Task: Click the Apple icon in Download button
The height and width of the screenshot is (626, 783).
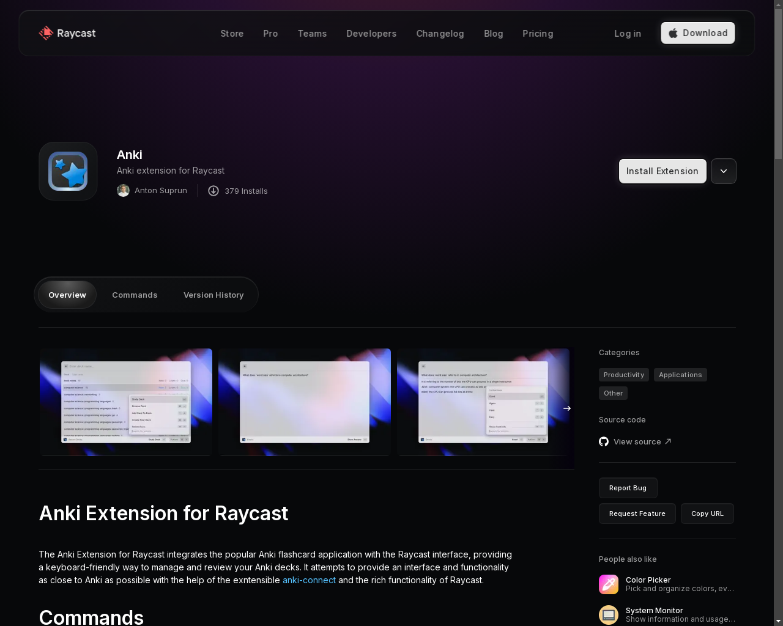Action: click(673, 33)
